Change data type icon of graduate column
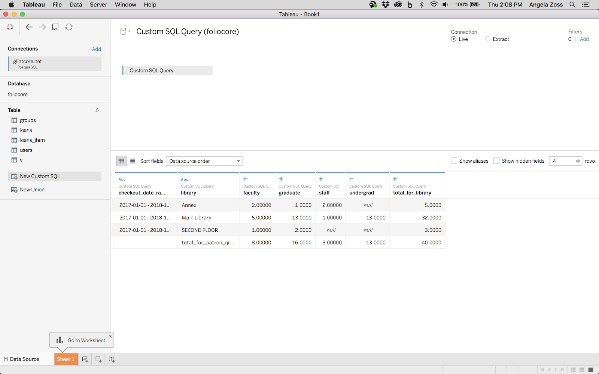Screen dimensions: 599x374 [x=281, y=180]
